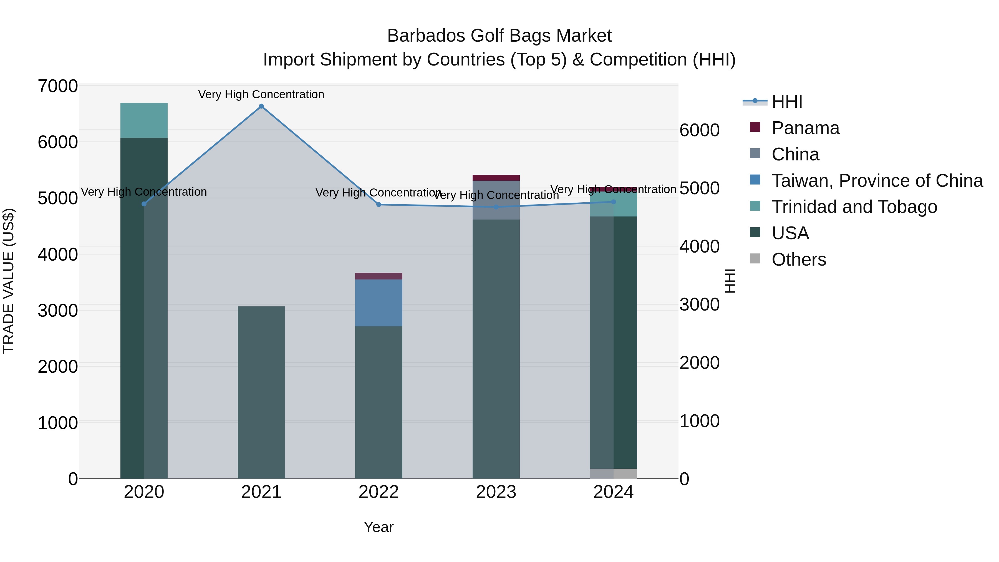Toggle Taiwan, Province of China legend entry
Viewport: 999px width, 562px height.
pos(866,180)
